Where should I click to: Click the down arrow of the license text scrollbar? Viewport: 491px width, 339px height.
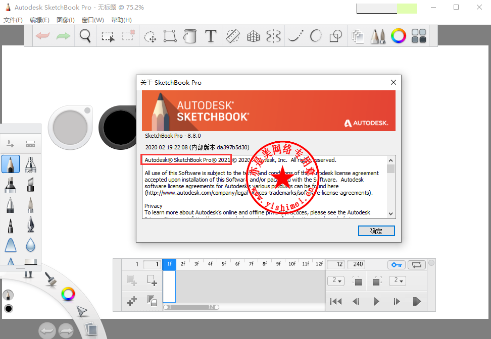click(390, 213)
